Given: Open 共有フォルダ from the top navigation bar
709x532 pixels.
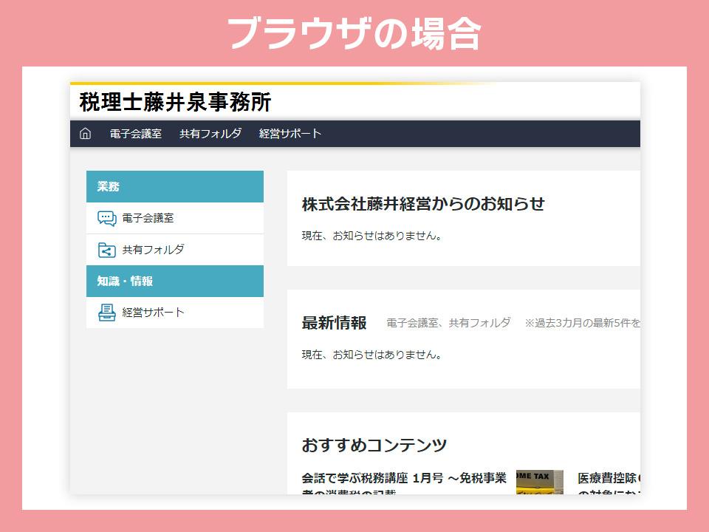Looking at the screenshot, I should click(210, 134).
